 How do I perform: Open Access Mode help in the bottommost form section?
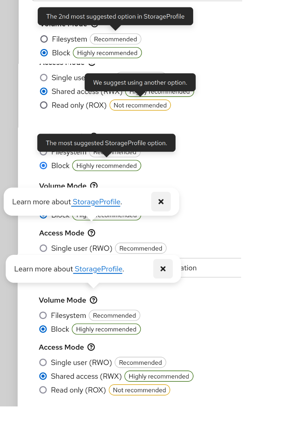tap(91, 347)
